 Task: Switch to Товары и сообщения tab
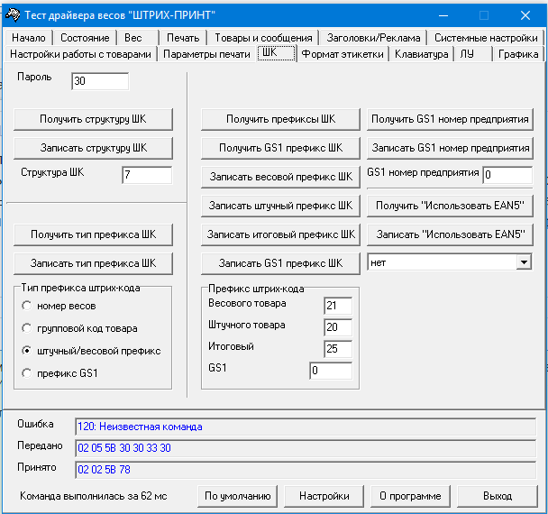pyautogui.click(x=263, y=37)
